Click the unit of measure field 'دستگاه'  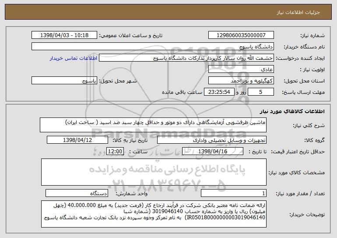pyautogui.click(x=77, y=193)
